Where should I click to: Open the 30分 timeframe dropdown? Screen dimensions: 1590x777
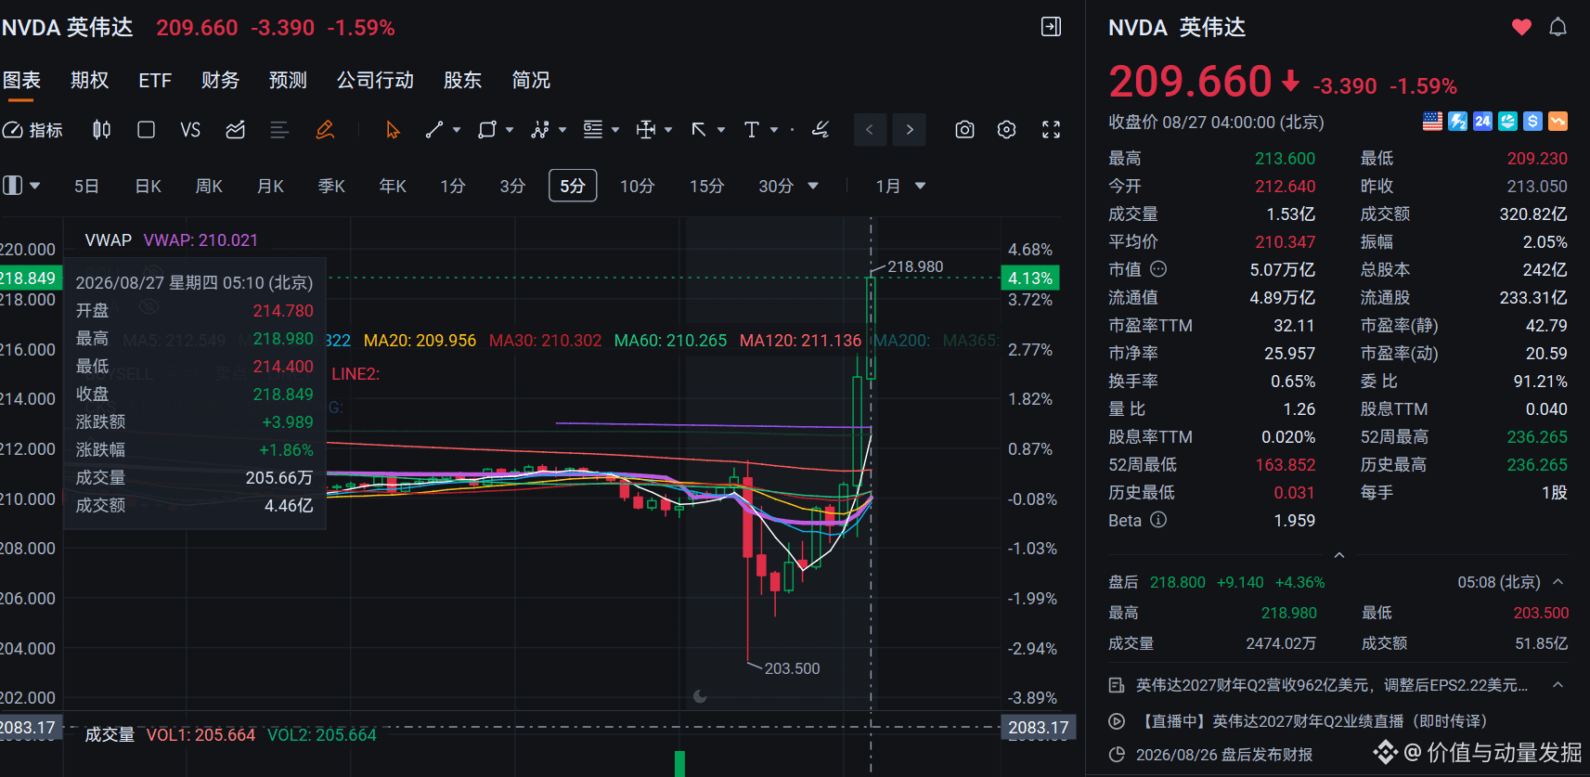(x=788, y=187)
